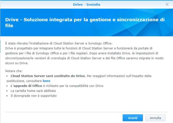The height and width of the screenshot is (123, 173).
Task: Click the closing text "sicuro su Drive."
Action: click(17, 63)
